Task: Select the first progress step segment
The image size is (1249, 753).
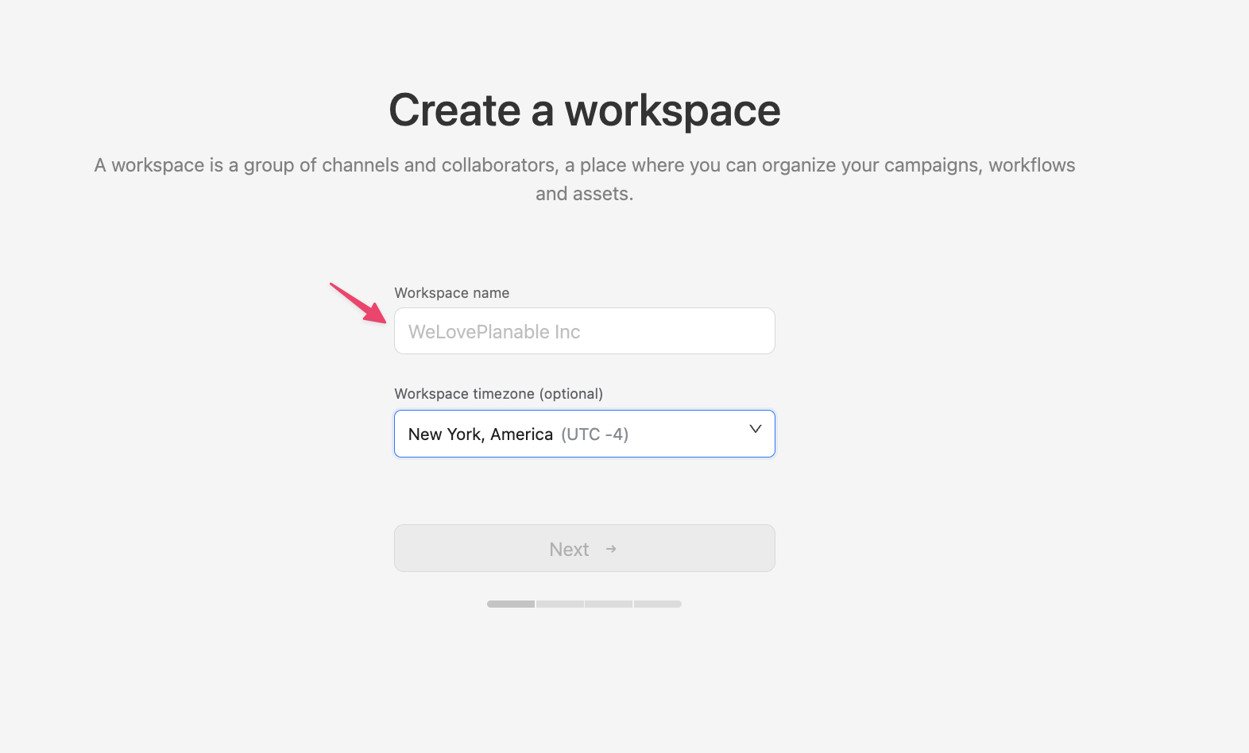Action: point(511,604)
